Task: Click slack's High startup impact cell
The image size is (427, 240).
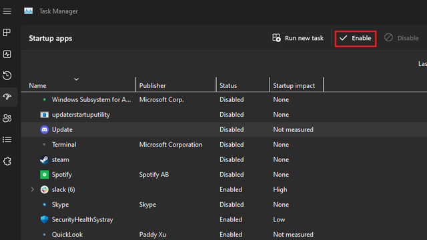Action: [x=280, y=189]
